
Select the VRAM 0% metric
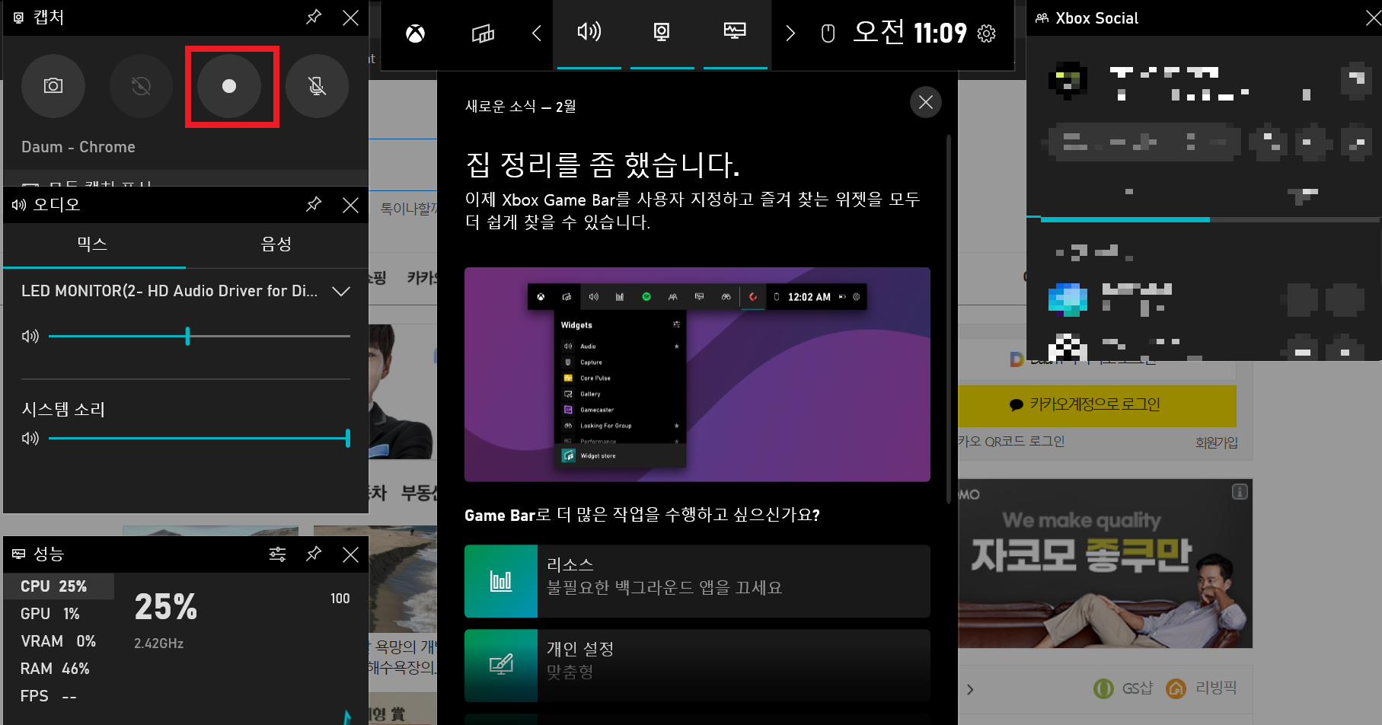[59, 641]
